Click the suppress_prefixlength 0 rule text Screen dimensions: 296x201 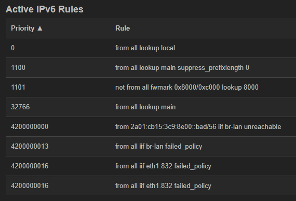182,68
